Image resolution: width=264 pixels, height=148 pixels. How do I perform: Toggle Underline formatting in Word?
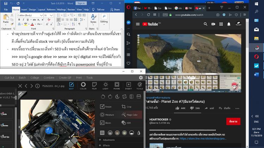[x=27, y=20]
